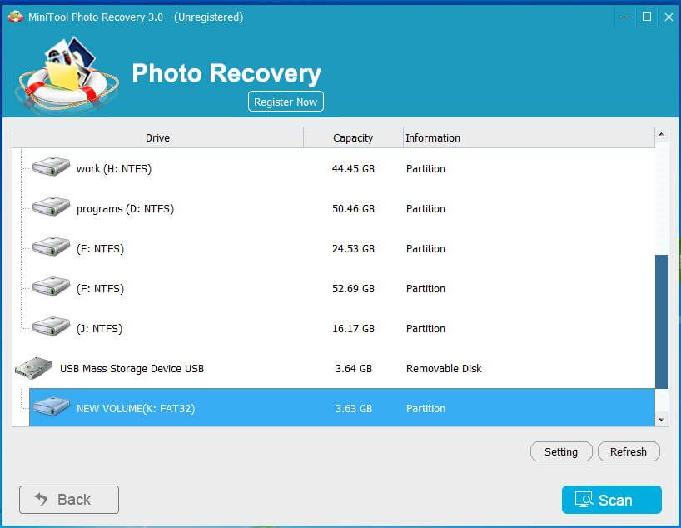Sort by the Drive column header
Image resolution: width=681 pixels, height=528 pixels.
point(157,137)
